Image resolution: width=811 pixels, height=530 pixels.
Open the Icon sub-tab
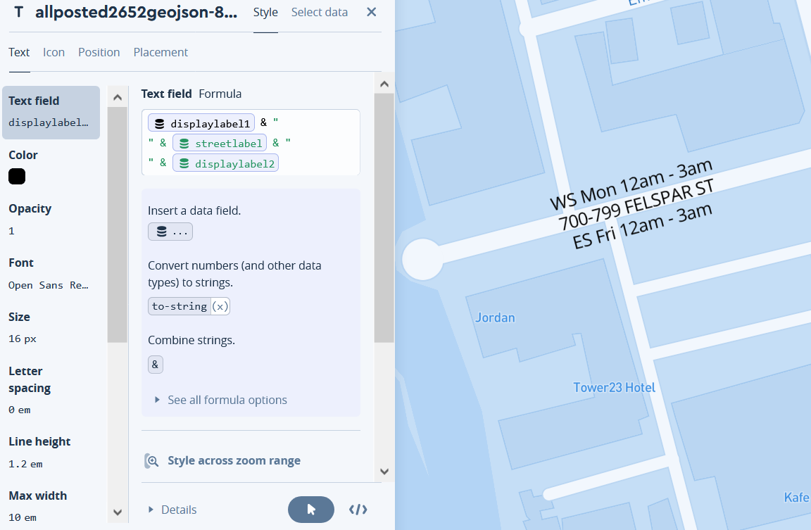[x=54, y=52]
